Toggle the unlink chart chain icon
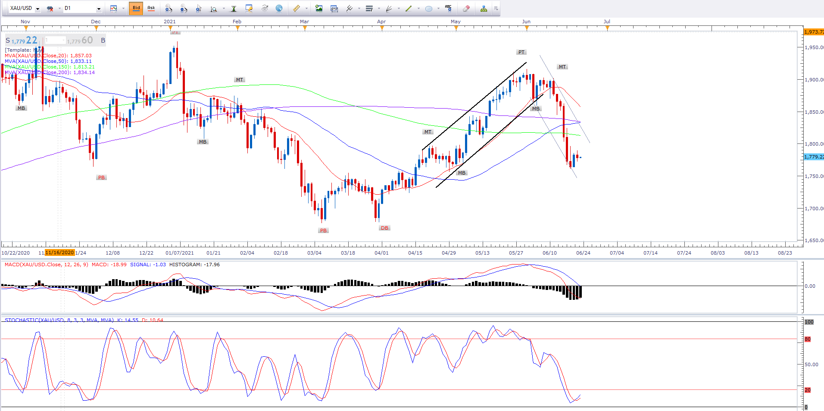 pos(50,8)
